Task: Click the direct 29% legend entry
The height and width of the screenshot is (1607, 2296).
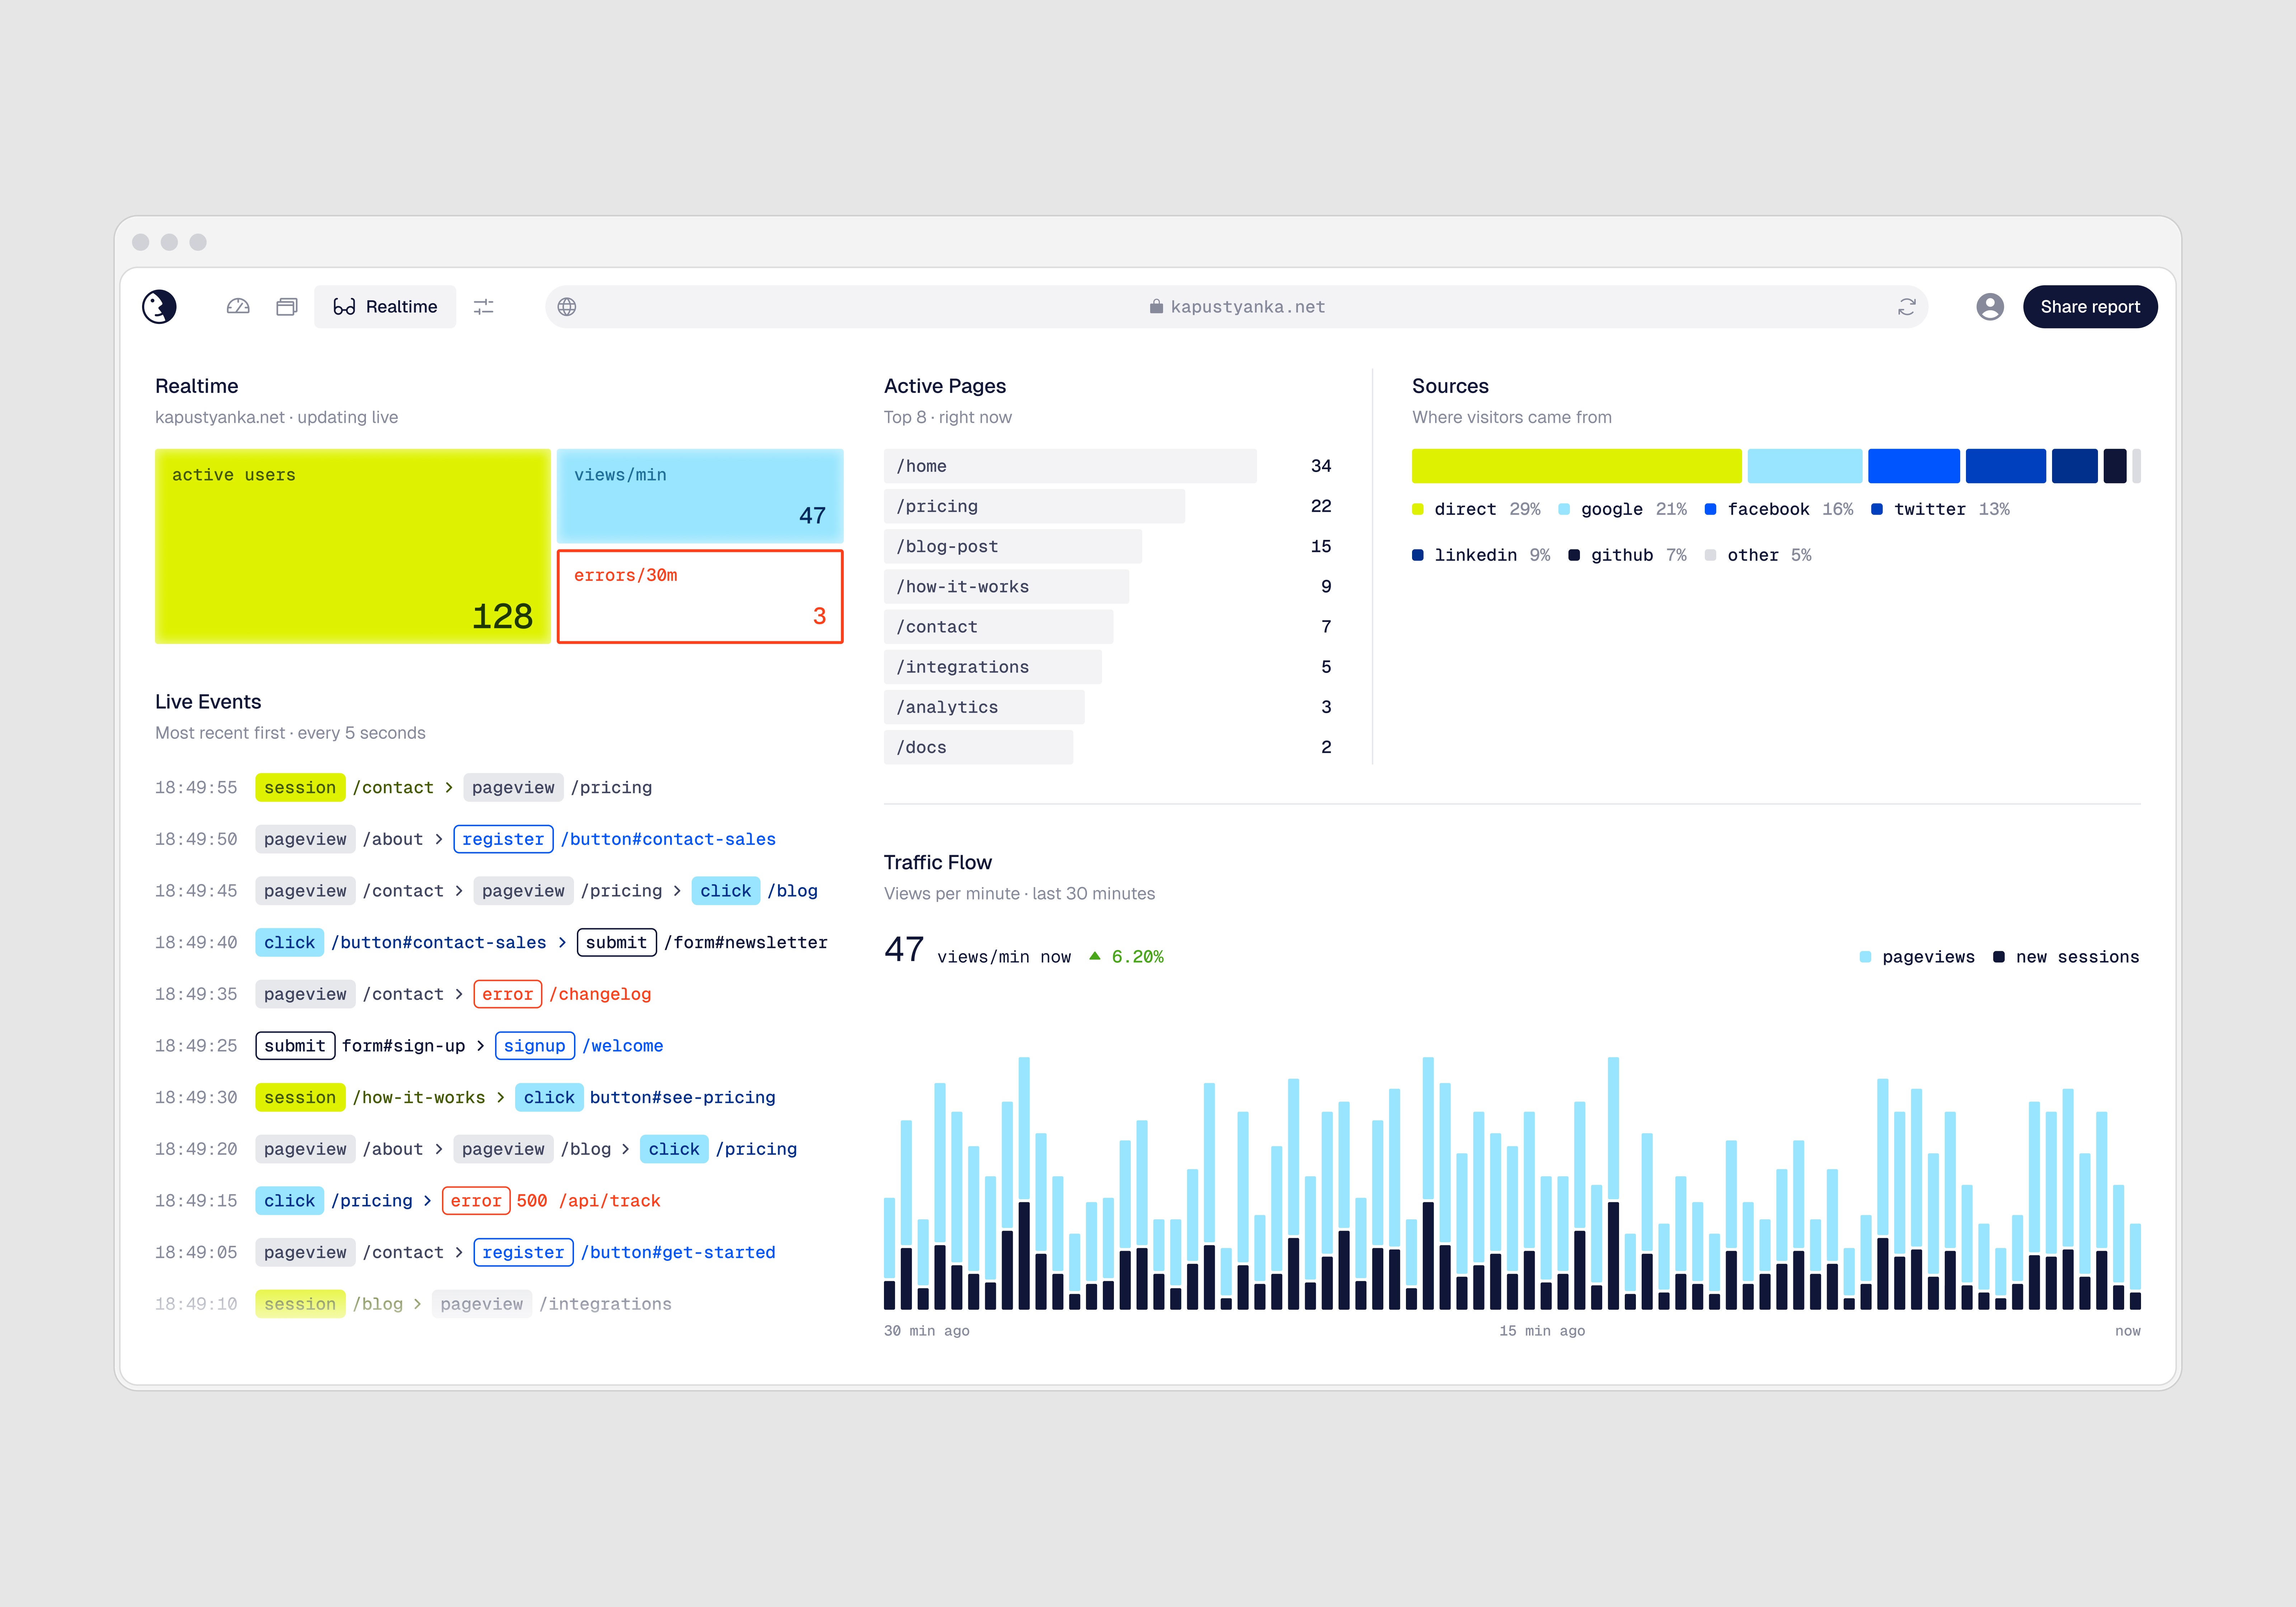Action: 1476,509
